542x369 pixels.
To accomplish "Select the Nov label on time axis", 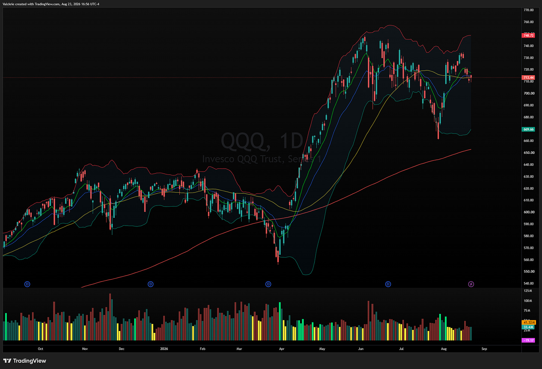I will click(x=85, y=349).
